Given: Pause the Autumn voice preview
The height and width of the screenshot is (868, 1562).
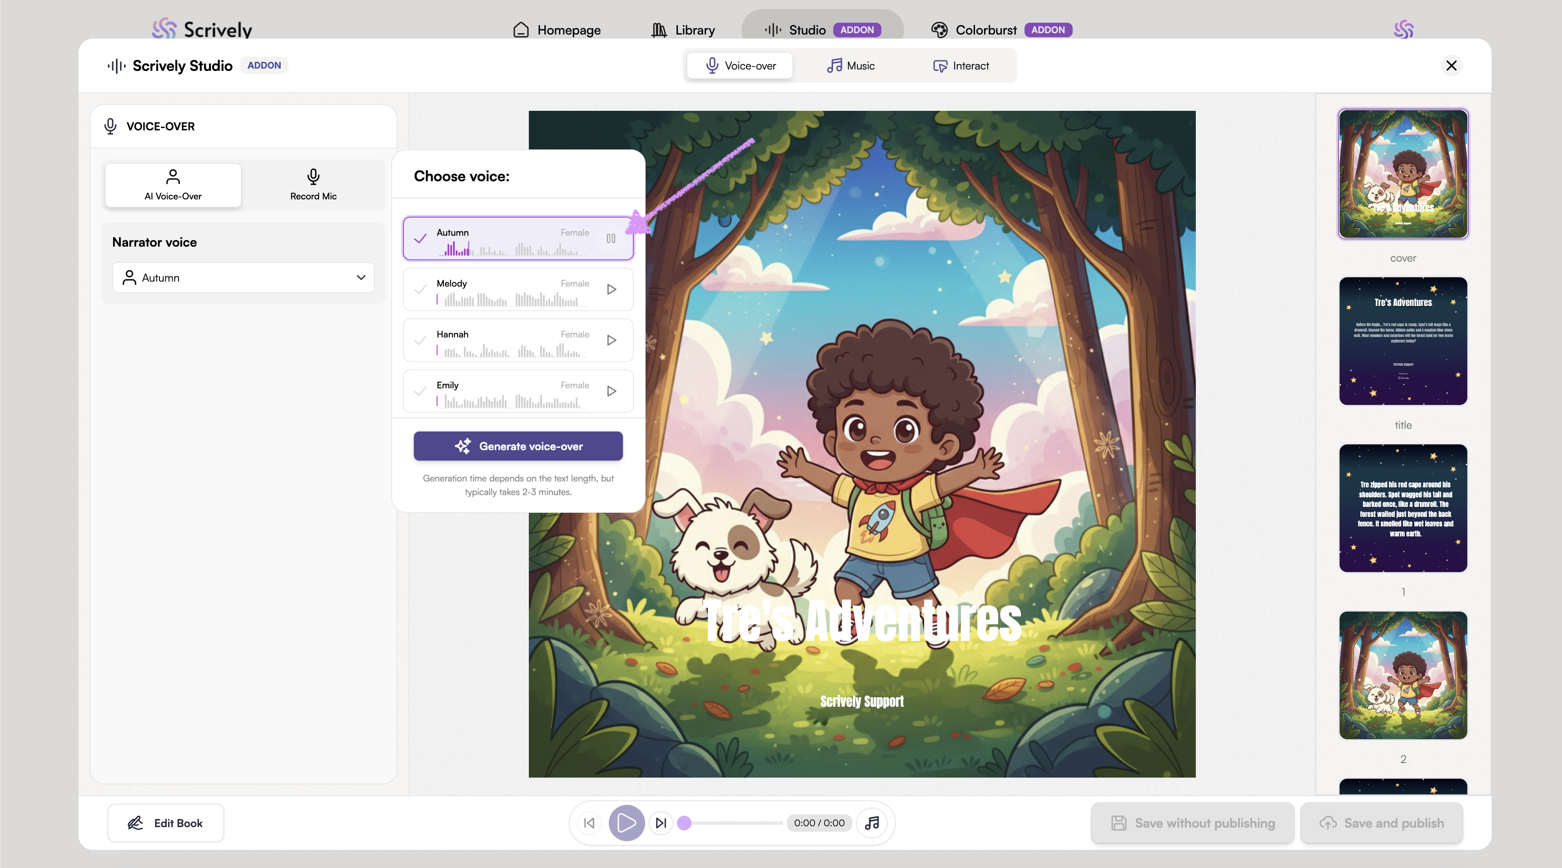Looking at the screenshot, I should point(611,239).
